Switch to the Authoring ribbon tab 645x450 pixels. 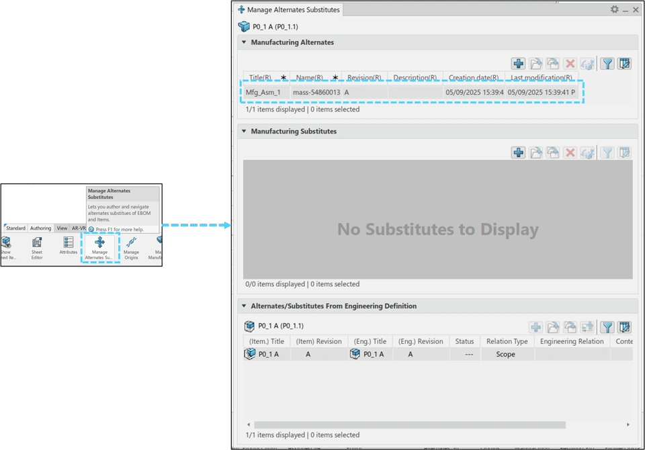click(x=40, y=228)
